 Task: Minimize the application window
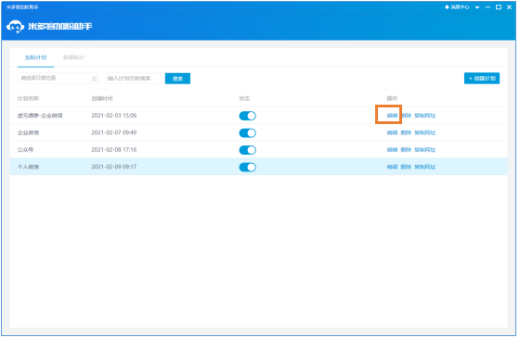click(x=487, y=7)
